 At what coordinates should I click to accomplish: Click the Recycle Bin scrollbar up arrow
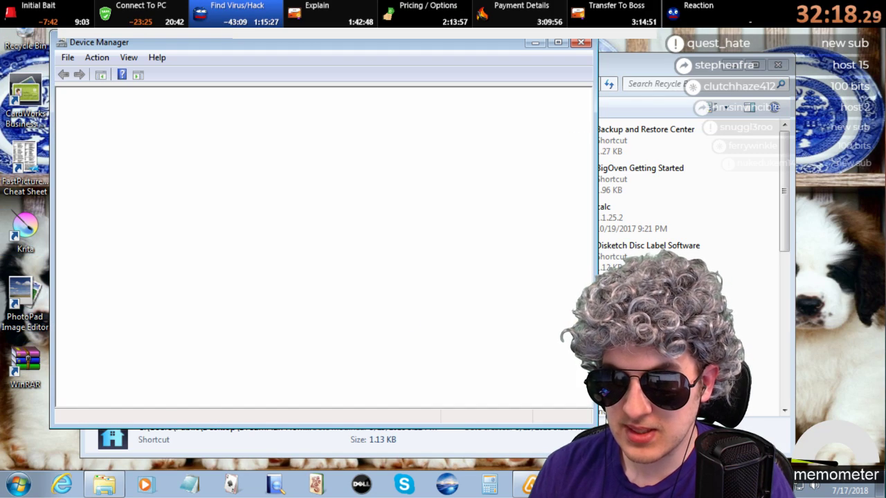pyautogui.click(x=784, y=125)
